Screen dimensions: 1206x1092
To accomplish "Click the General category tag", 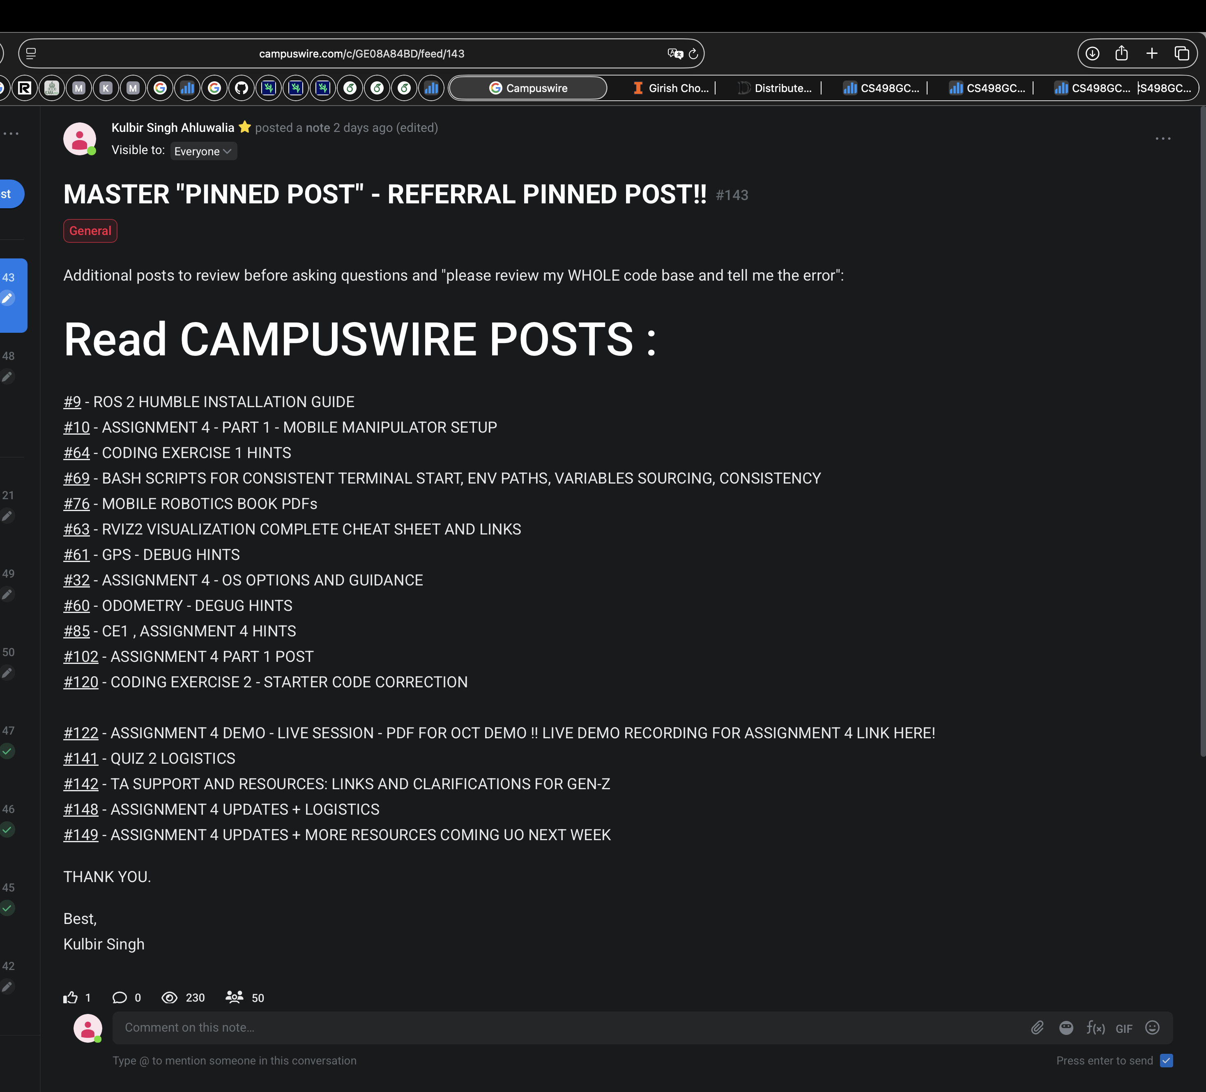I will (x=90, y=231).
